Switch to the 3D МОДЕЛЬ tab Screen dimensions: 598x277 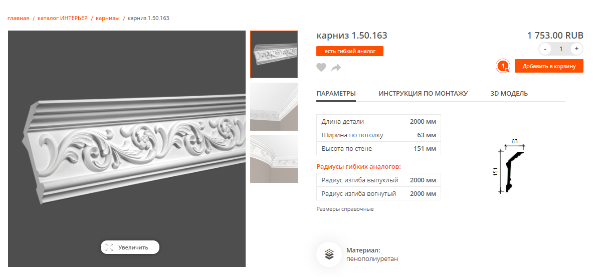click(509, 93)
